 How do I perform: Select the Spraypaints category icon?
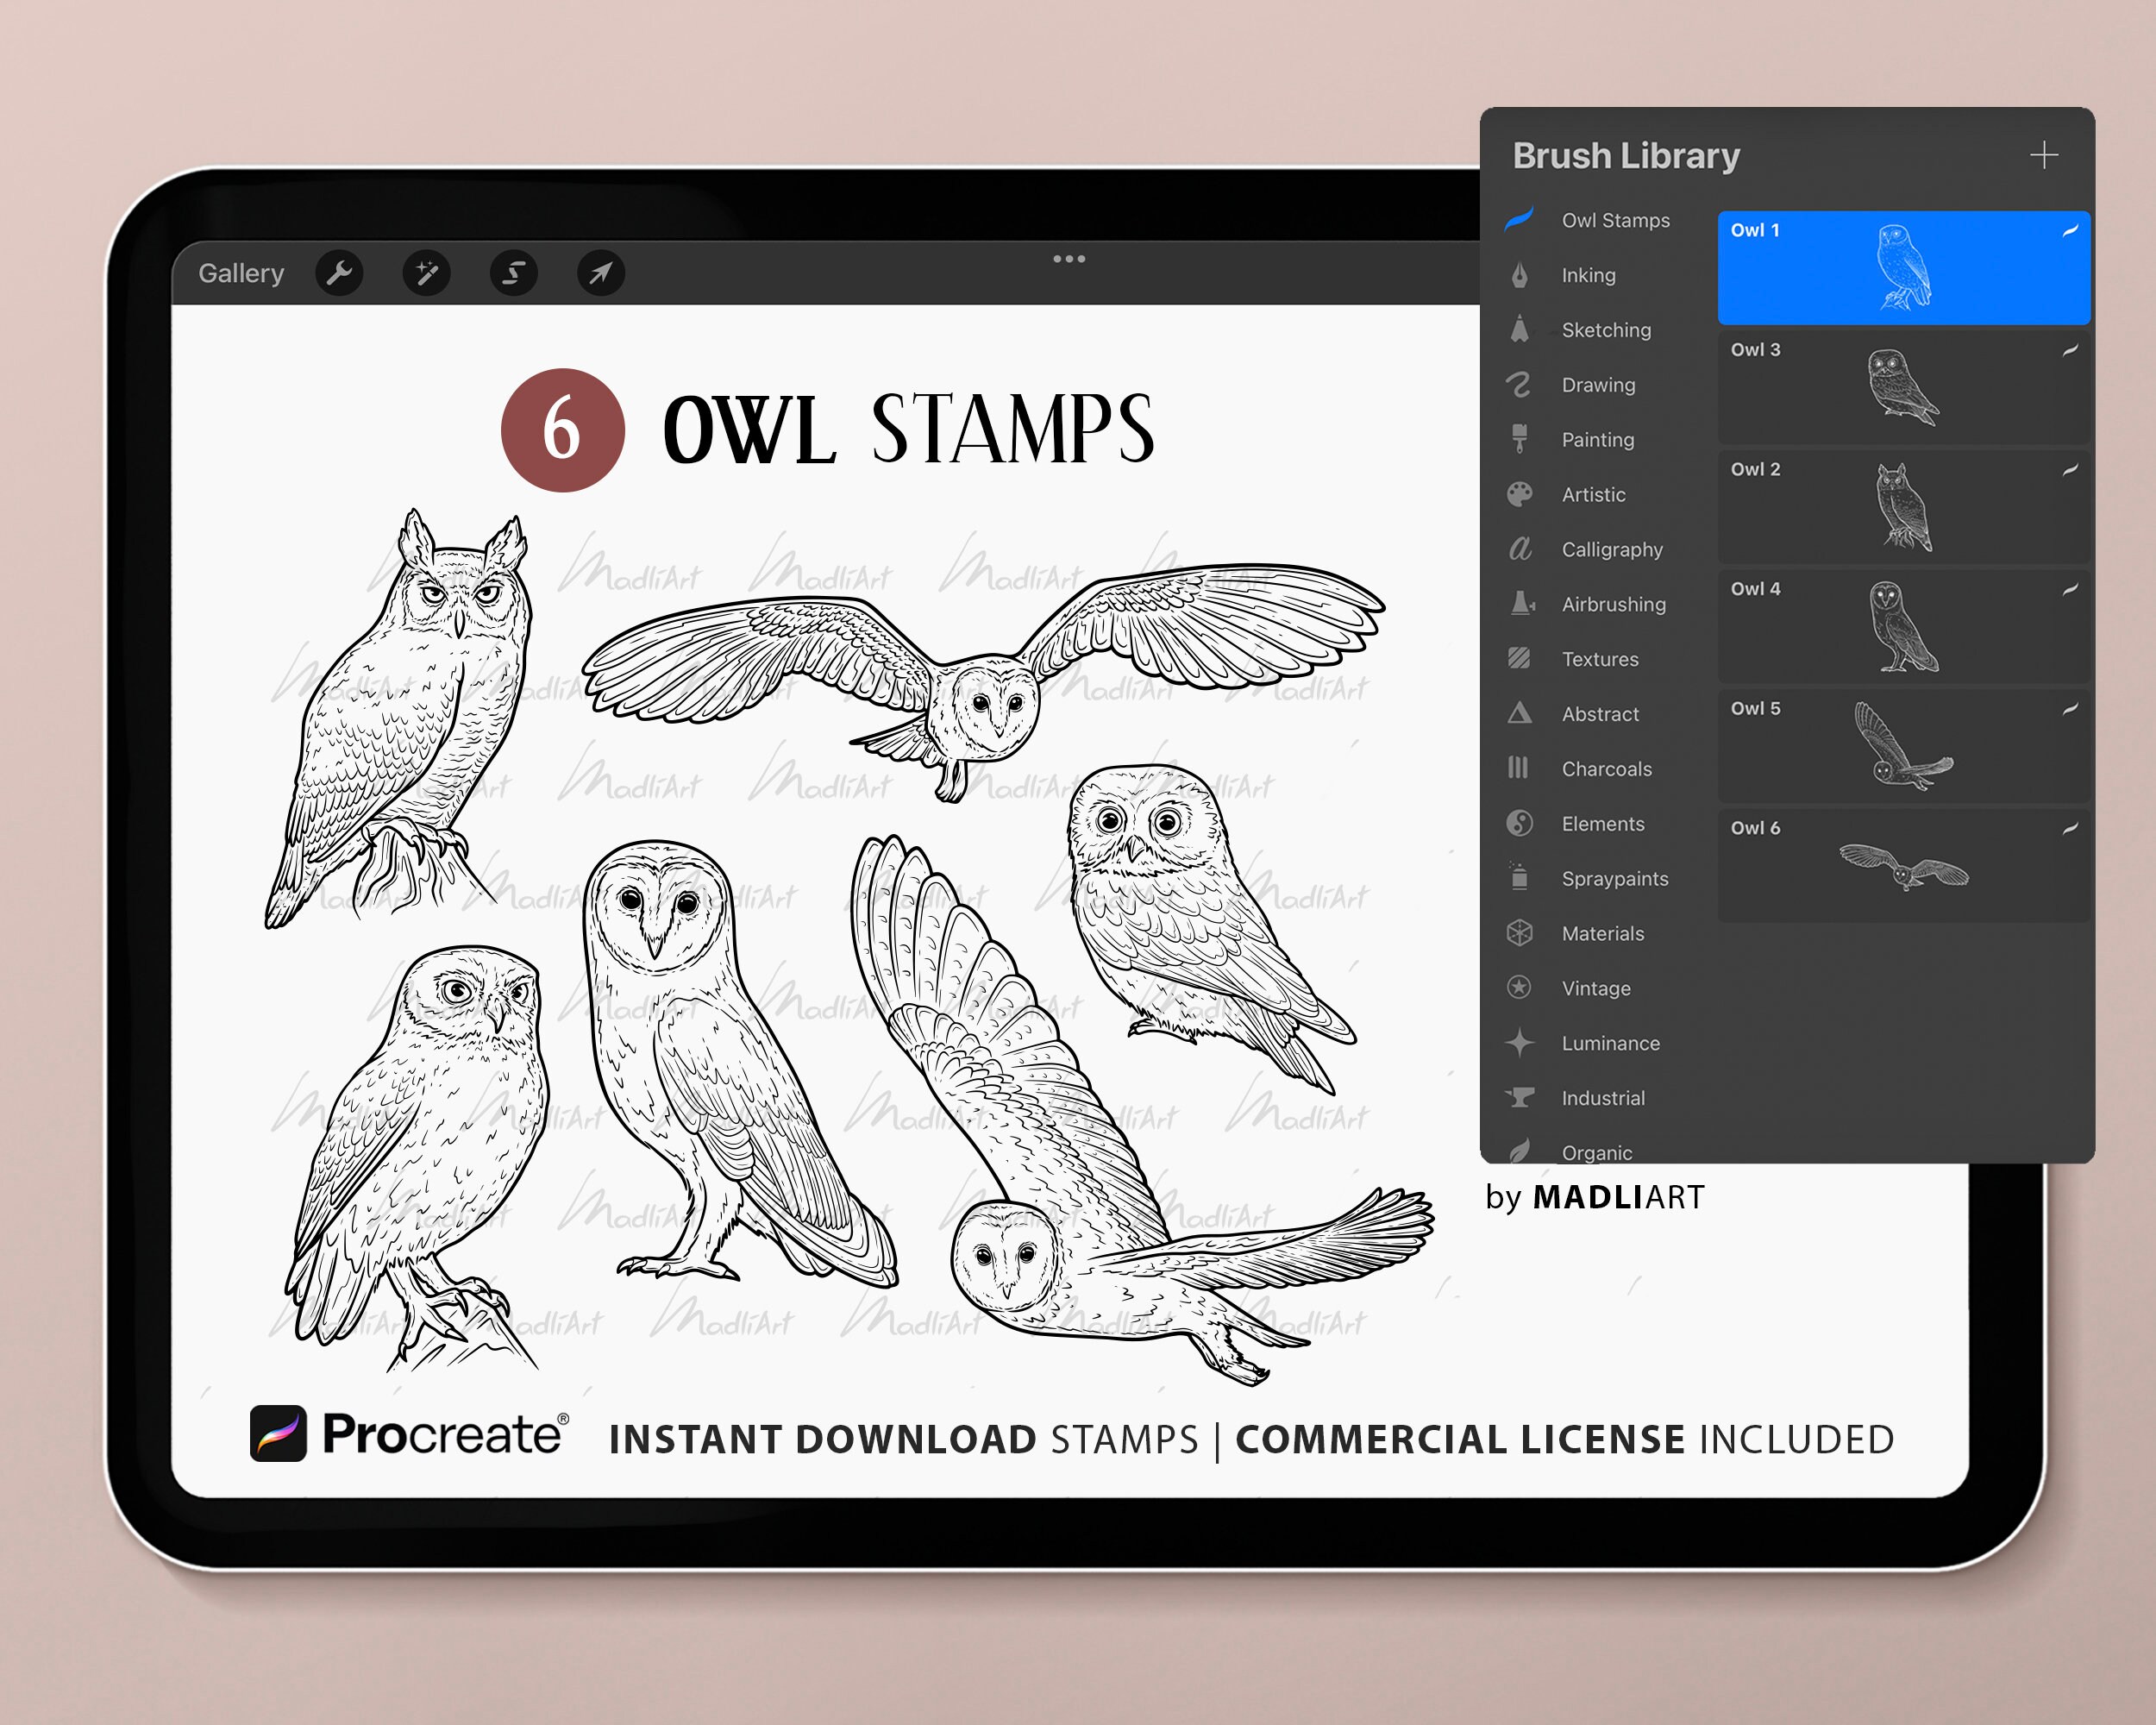pos(1518,879)
